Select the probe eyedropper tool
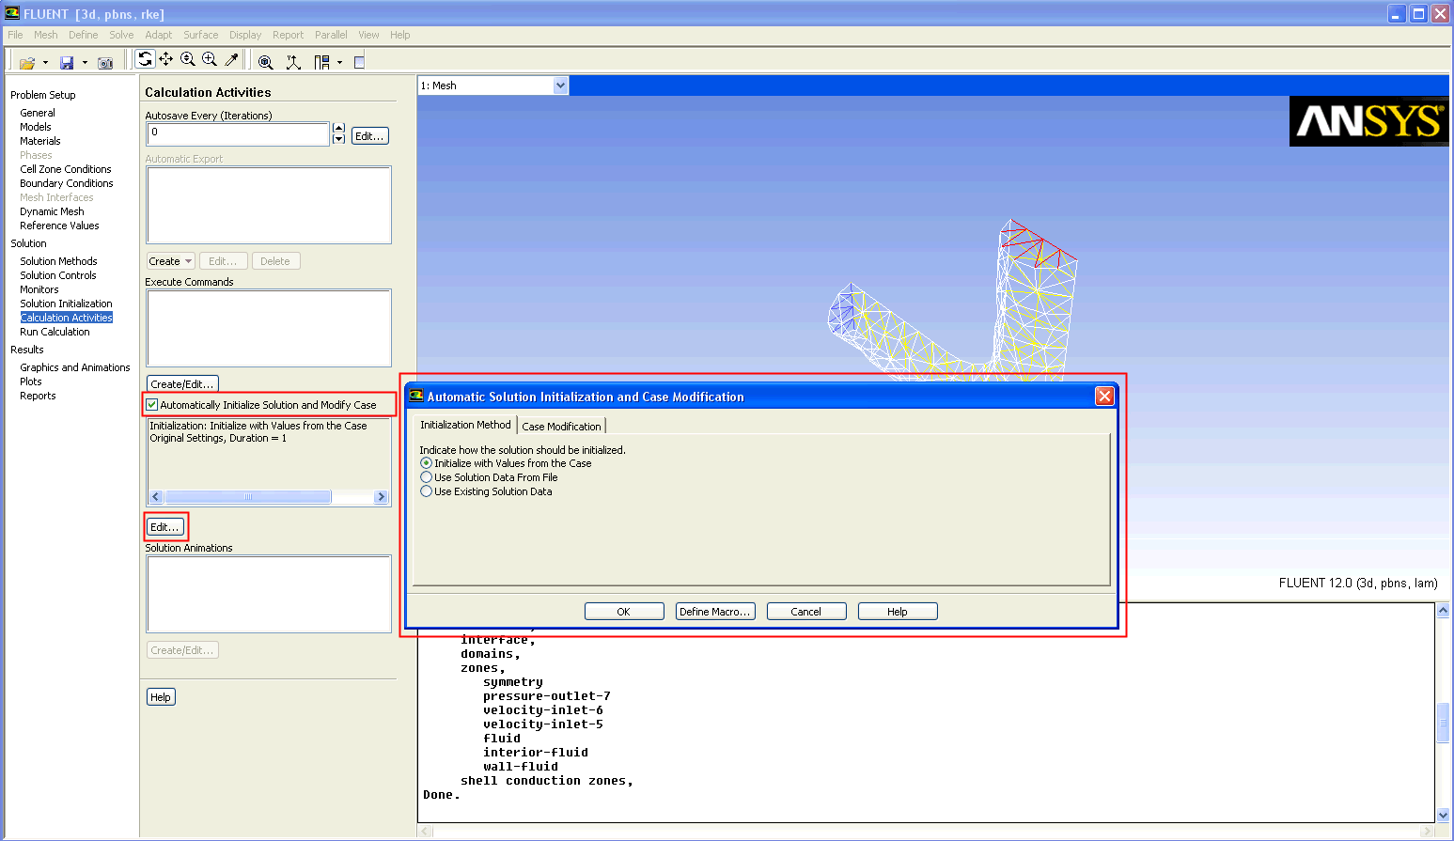 click(231, 59)
